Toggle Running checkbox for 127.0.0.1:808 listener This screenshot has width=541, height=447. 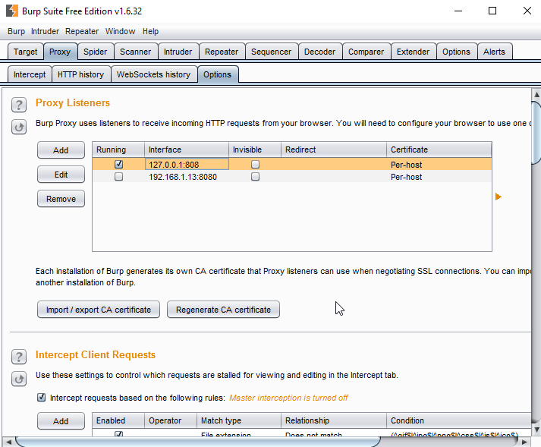[118, 164]
